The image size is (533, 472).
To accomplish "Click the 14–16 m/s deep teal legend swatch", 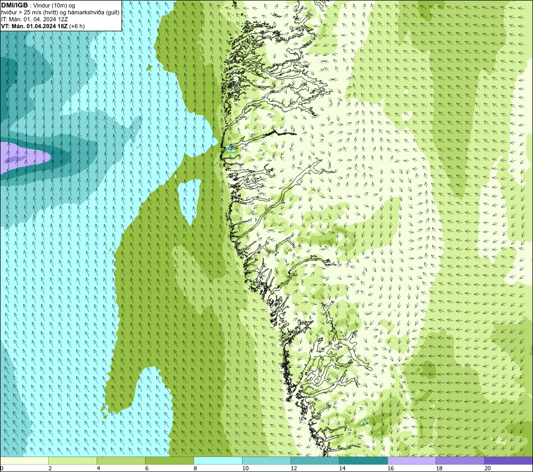I will pos(364,460).
